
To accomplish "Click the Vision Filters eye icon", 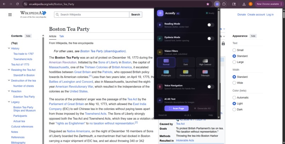I will point(160,52).
